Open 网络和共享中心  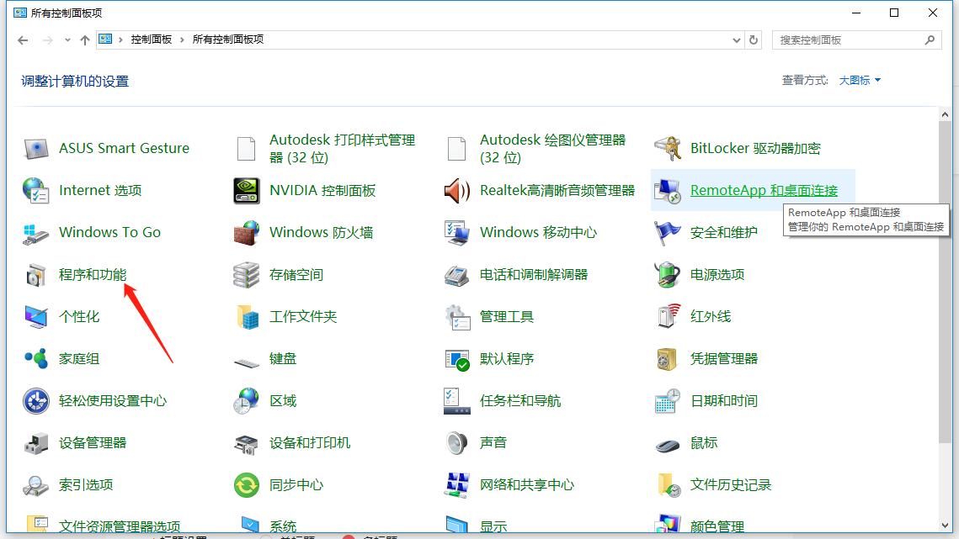coord(526,484)
